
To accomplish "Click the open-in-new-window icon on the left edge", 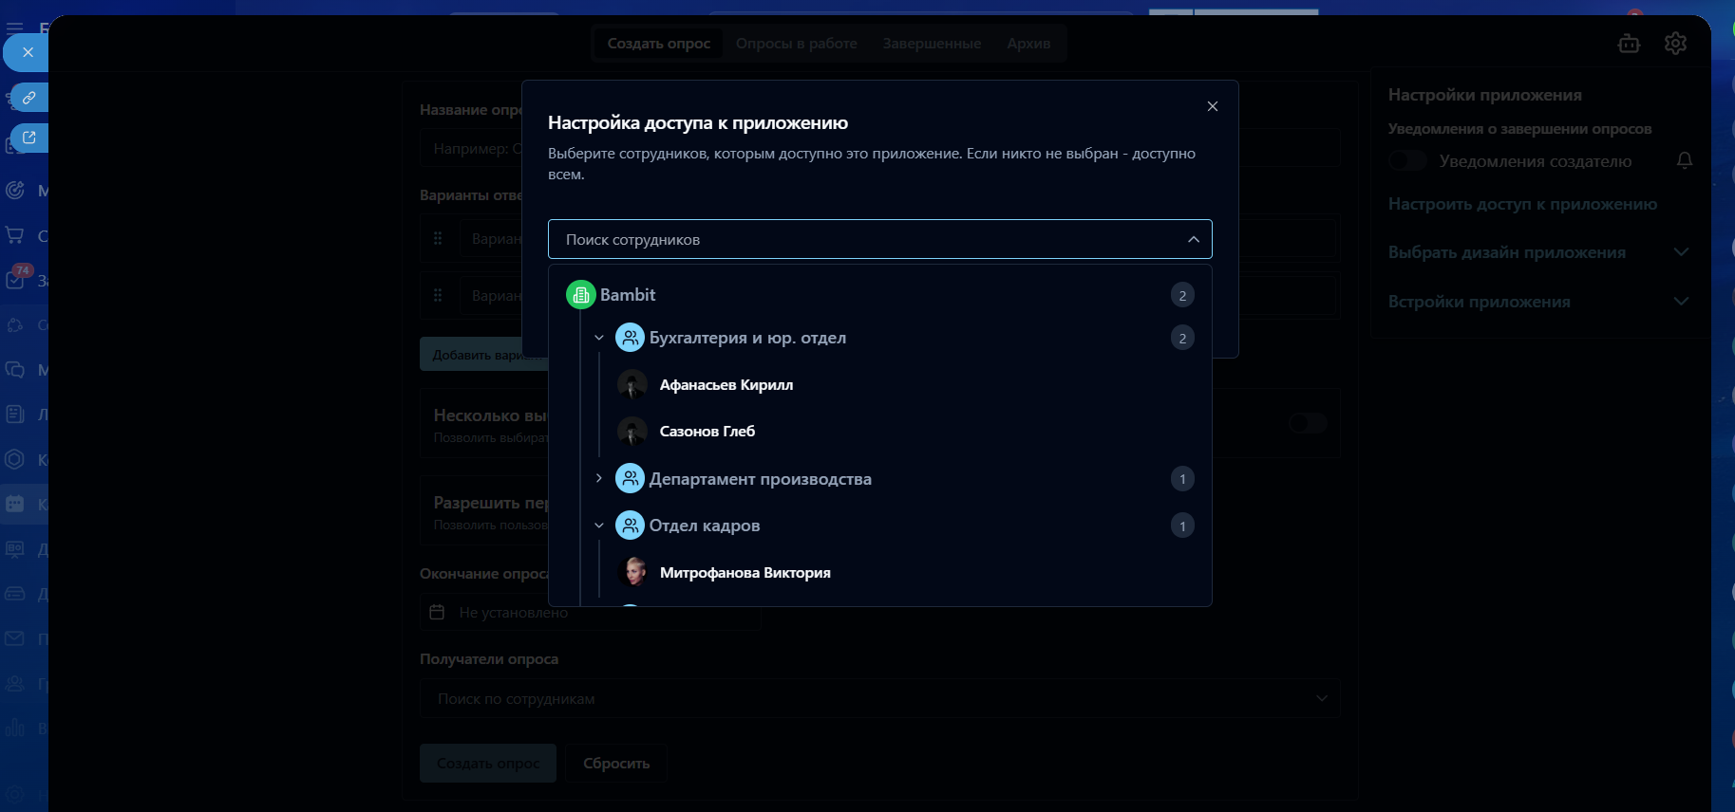I will point(28,138).
